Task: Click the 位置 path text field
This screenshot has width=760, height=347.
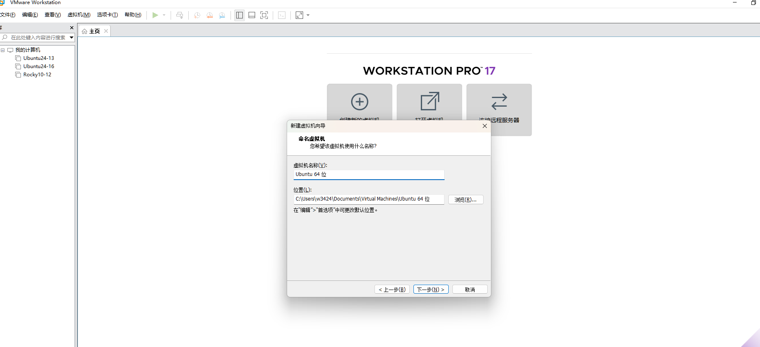Action: point(369,199)
